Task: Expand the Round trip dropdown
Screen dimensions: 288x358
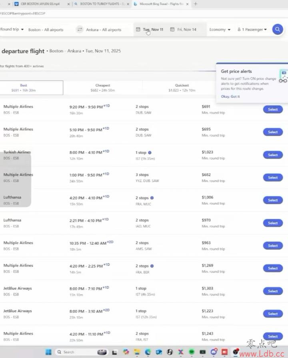Action: pyautogui.click(x=12, y=29)
